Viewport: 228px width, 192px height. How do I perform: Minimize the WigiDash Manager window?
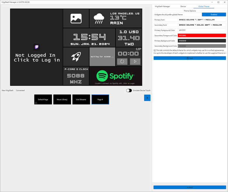pyautogui.click(x=212, y=2)
